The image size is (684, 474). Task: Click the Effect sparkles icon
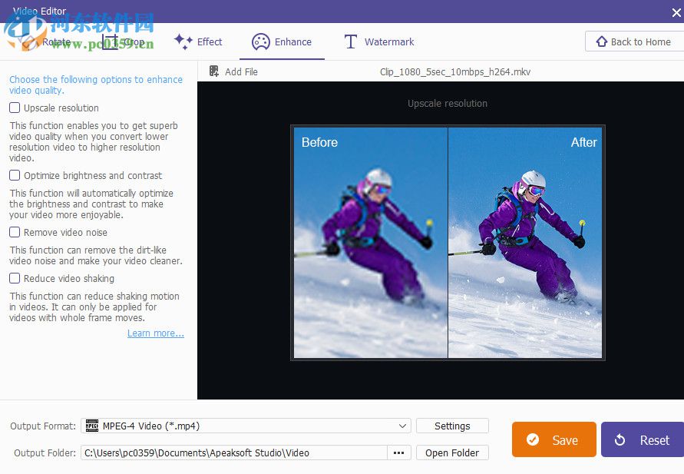182,41
